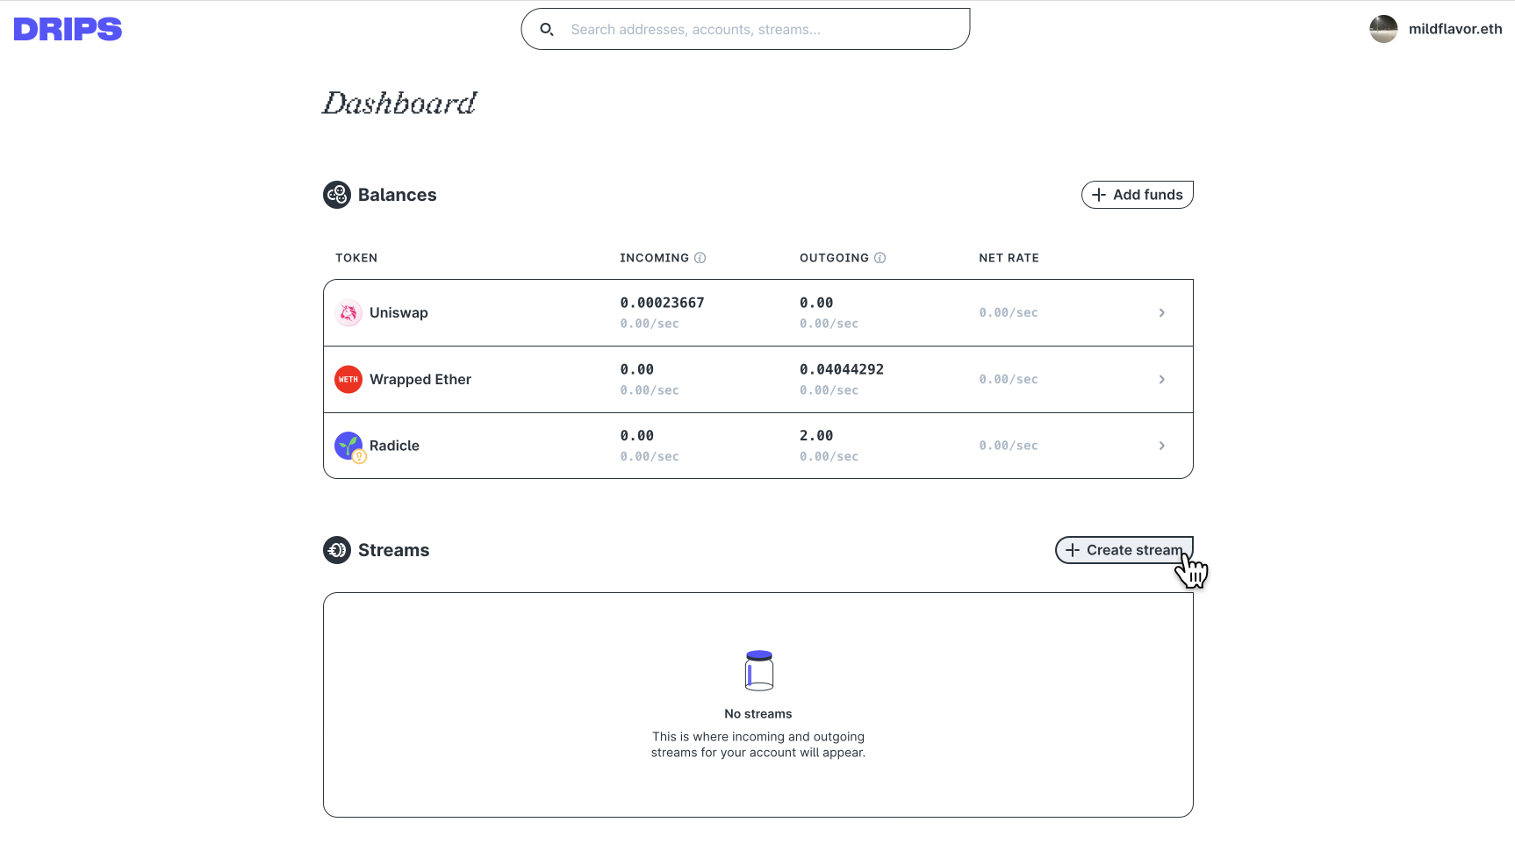
Task: Show the Outgoing column info tooltip
Action: click(x=880, y=258)
